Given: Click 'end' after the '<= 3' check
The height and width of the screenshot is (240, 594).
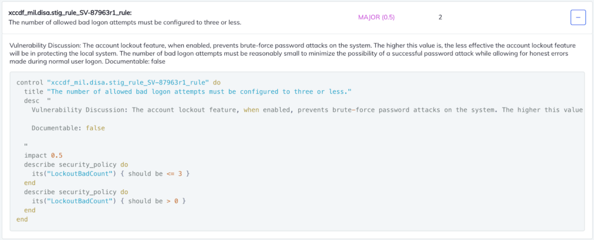Looking at the screenshot, I should click(30, 183).
